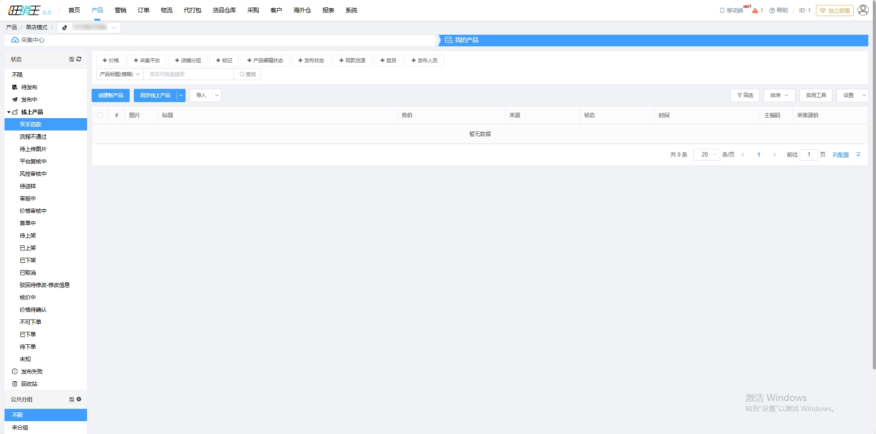The height and width of the screenshot is (434, 876).
Task: Click the refresh icon in 状态 panel header
Action: click(79, 59)
